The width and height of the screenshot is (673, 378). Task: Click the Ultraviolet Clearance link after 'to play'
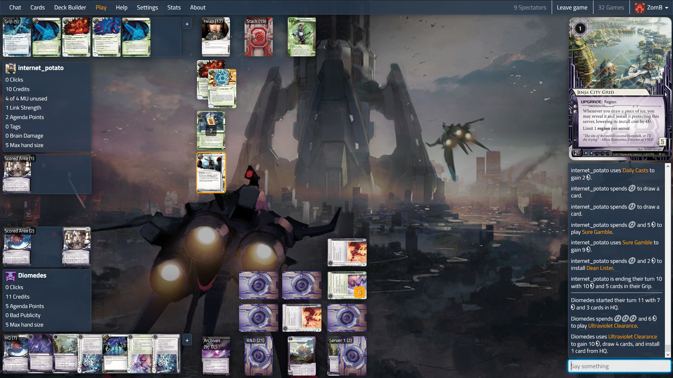coord(612,326)
